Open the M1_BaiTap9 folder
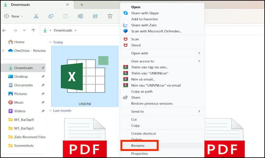265x158 pixels. pyautogui.click(x=21, y=120)
